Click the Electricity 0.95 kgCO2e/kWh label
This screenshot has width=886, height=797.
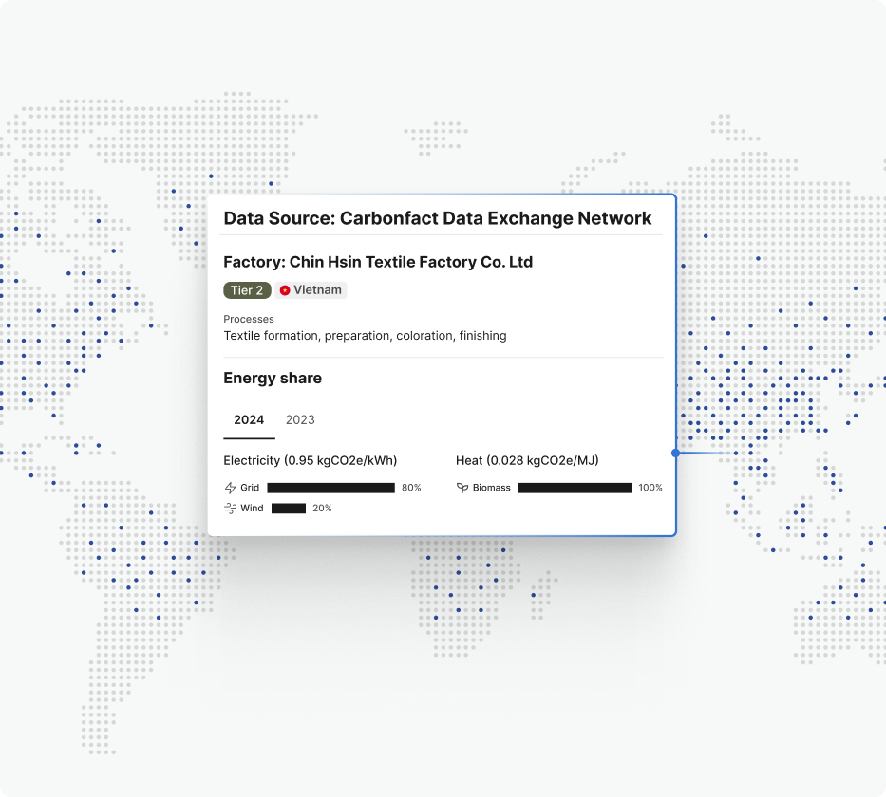(311, 460)
